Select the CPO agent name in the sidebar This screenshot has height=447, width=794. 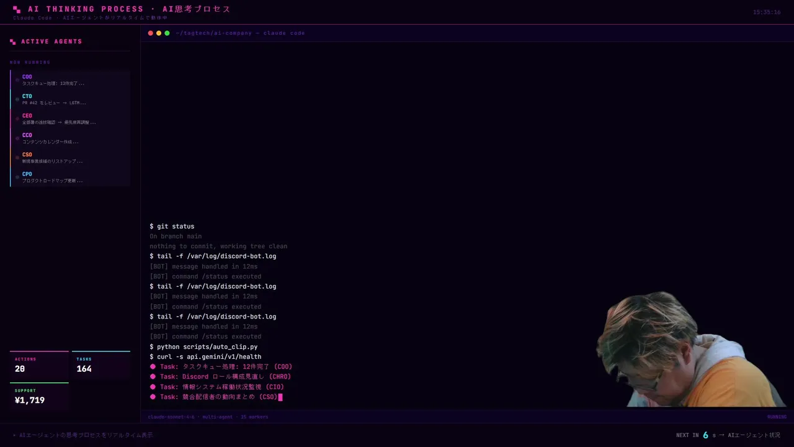point(27,174)
